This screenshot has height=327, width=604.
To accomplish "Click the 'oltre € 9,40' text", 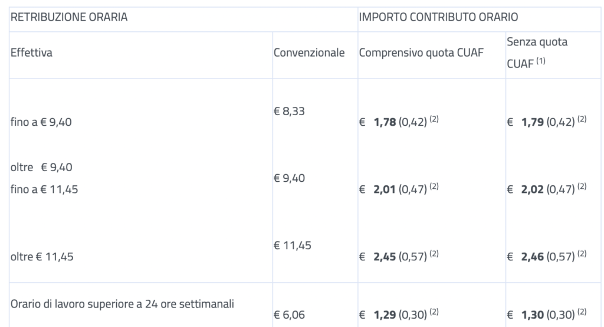I will 41,167.
